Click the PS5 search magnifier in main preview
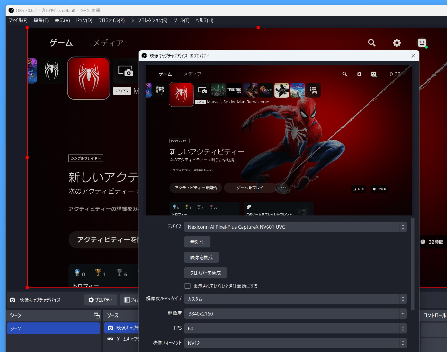The image size is (447, 352). pos(372,43)
